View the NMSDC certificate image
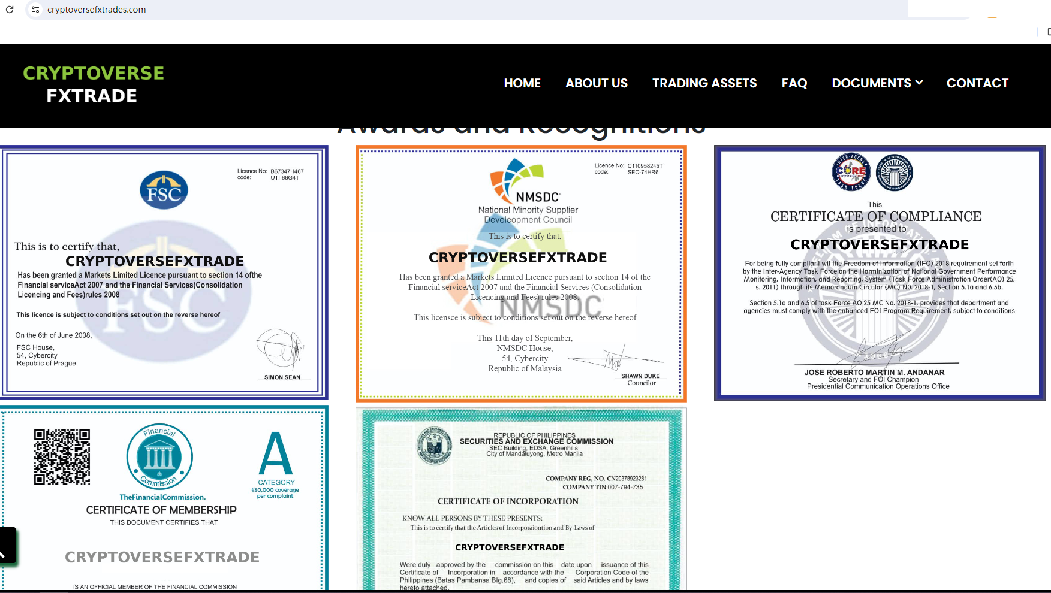Viewport: 1051px width, 593px height. click(x=521, y=273)
